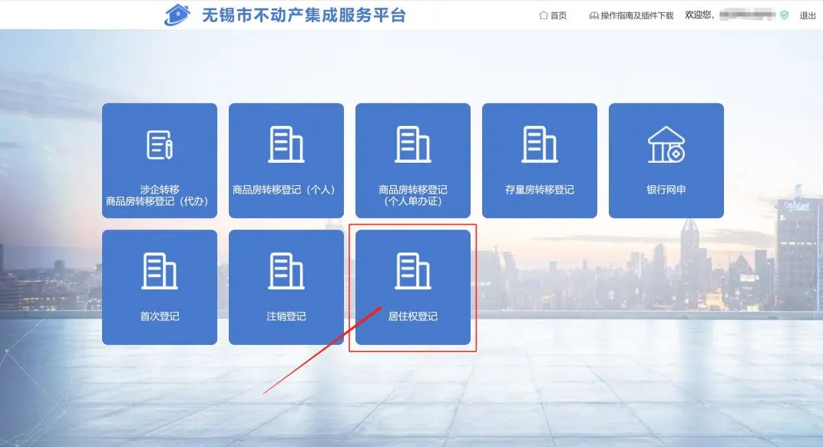The width and height of the screenshot is (823, 447).
Task: Click building icon above 存量房转移登记
Action: click(x=540, y=144)
